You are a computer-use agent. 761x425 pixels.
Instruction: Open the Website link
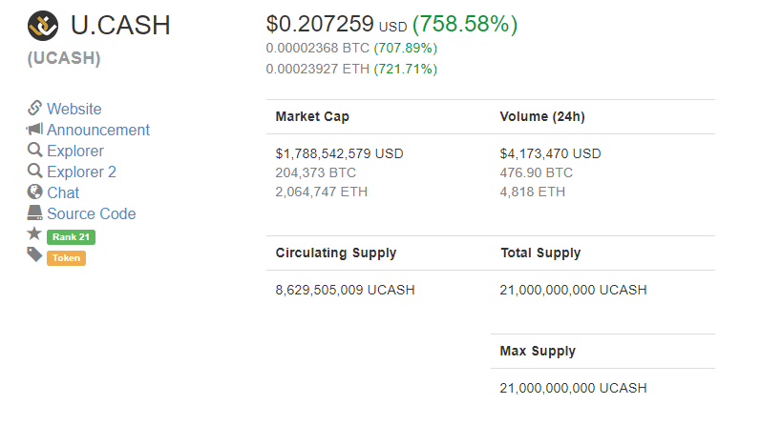coord(74,110)
